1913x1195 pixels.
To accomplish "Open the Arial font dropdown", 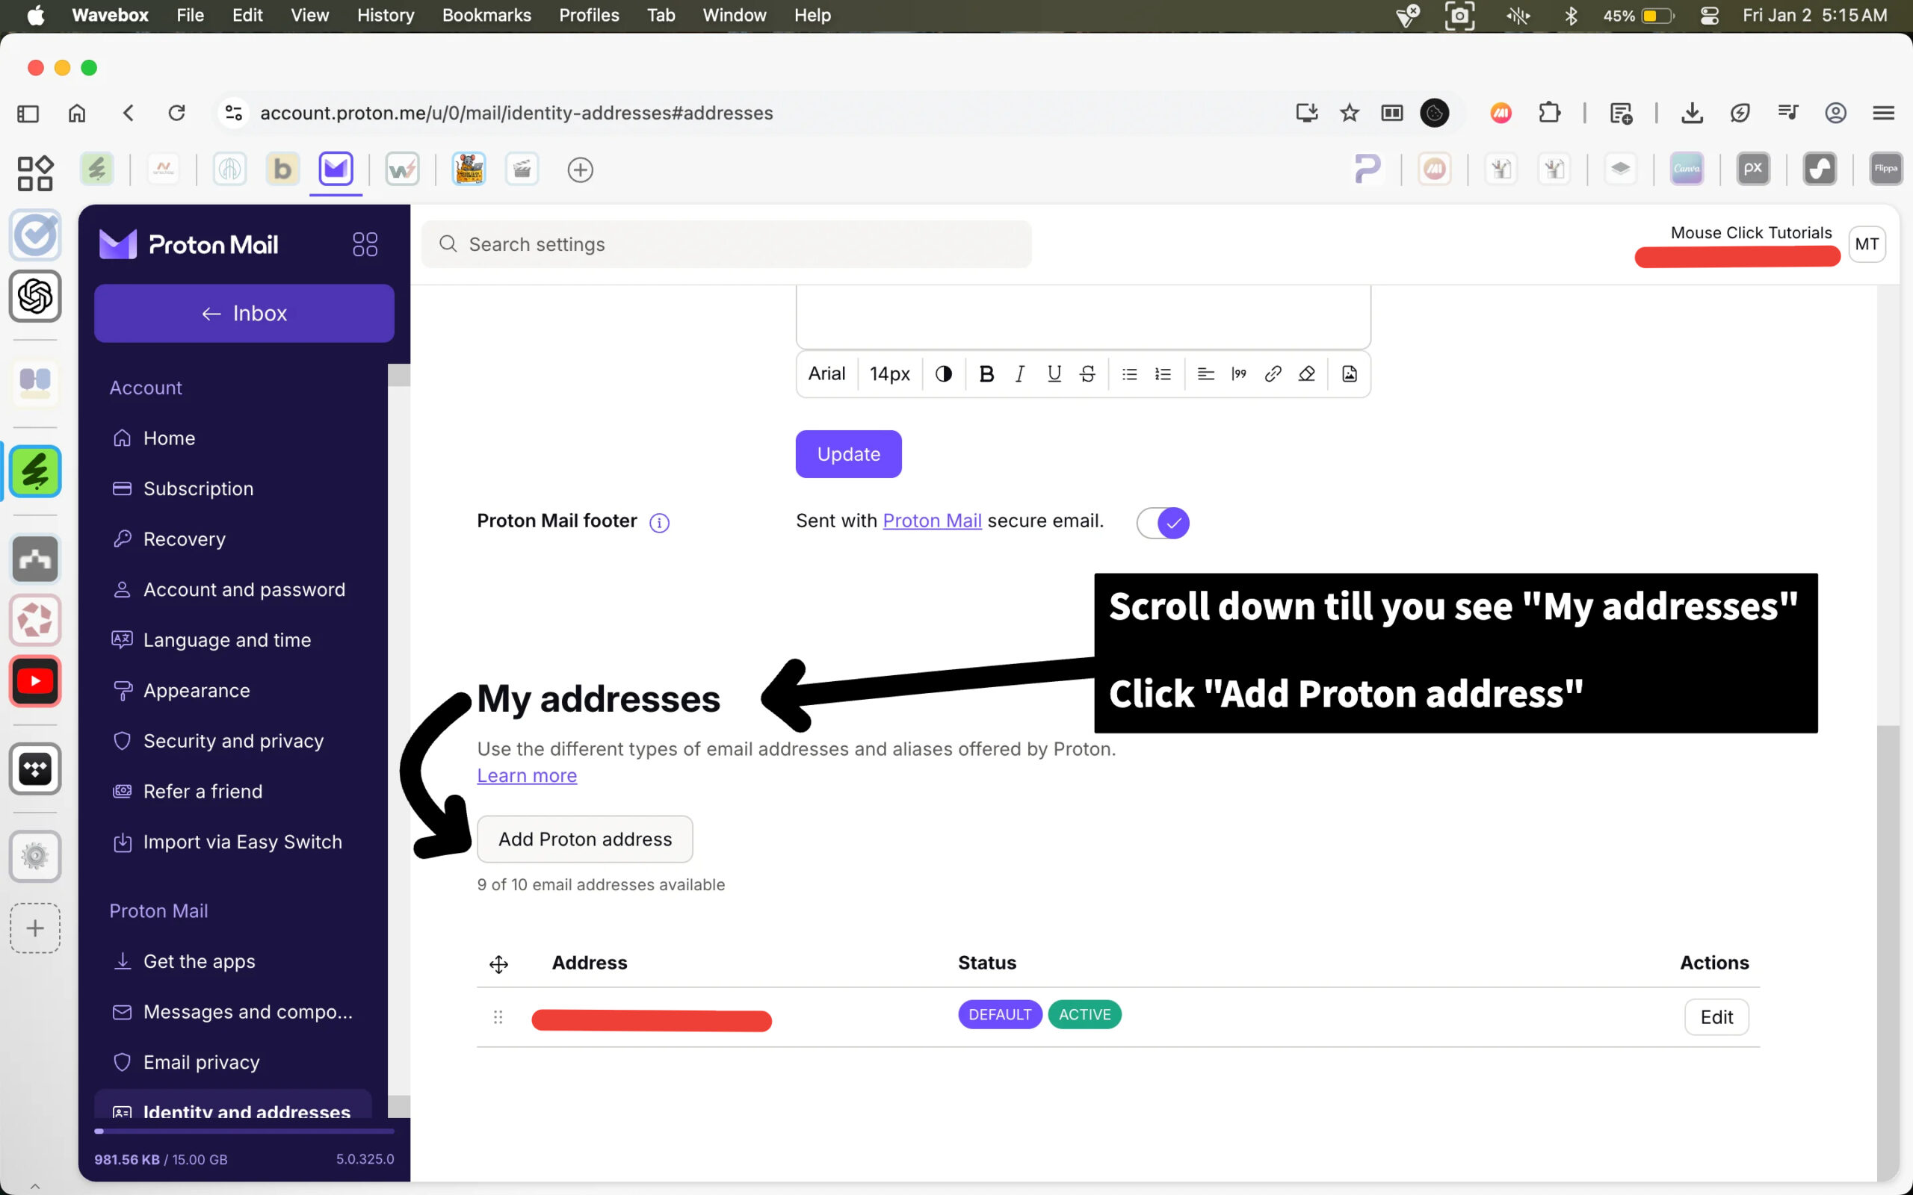I will (x=826, y=374).
